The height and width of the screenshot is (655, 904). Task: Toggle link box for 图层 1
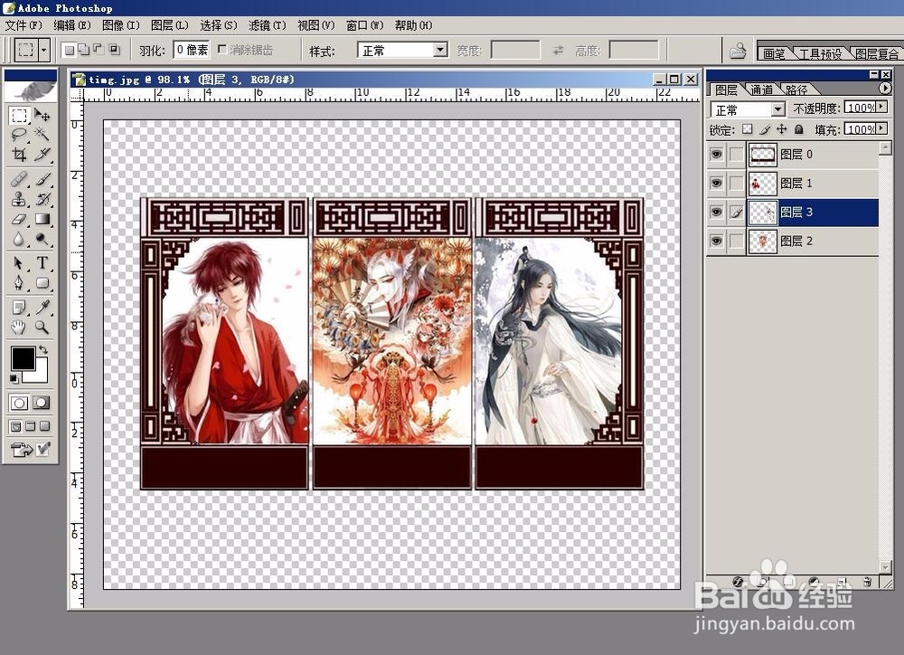pyautogui.click(x=736, y=183)
